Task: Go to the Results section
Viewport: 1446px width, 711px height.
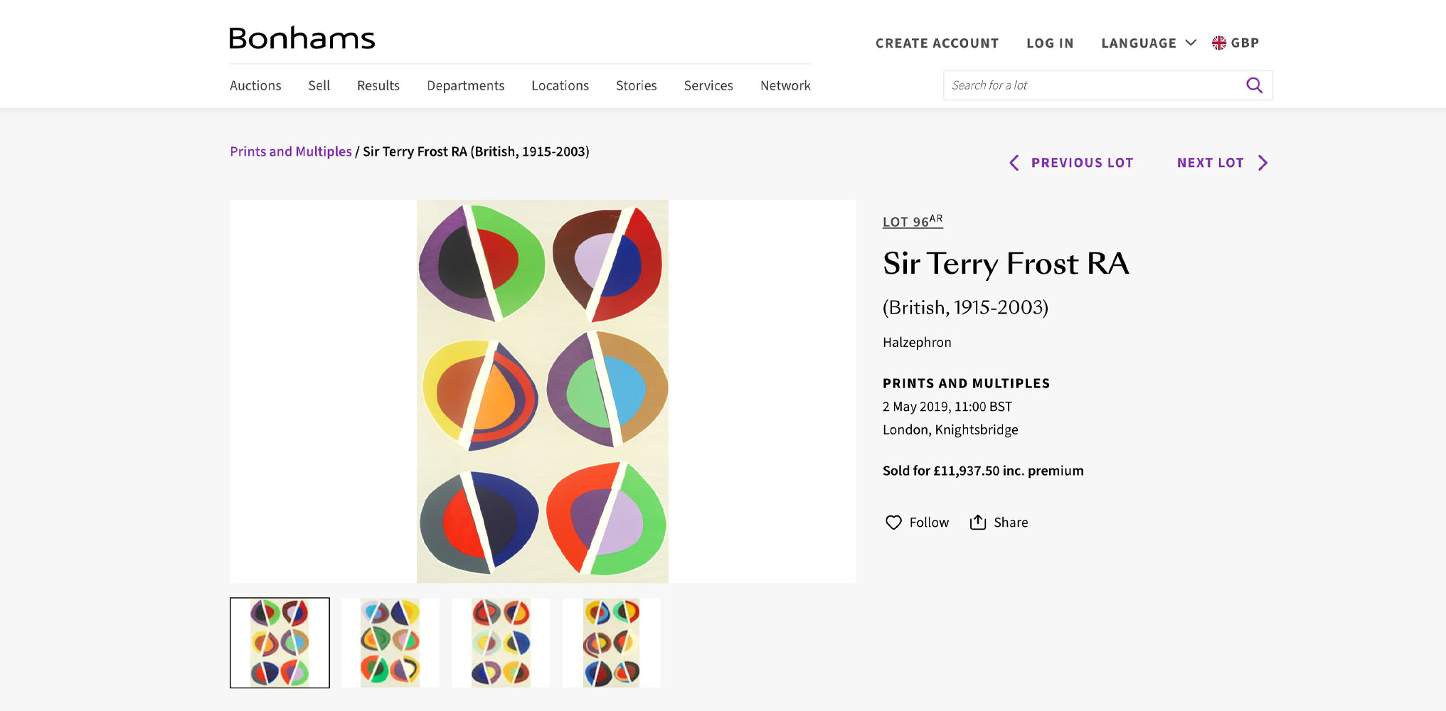Action: 378,85
